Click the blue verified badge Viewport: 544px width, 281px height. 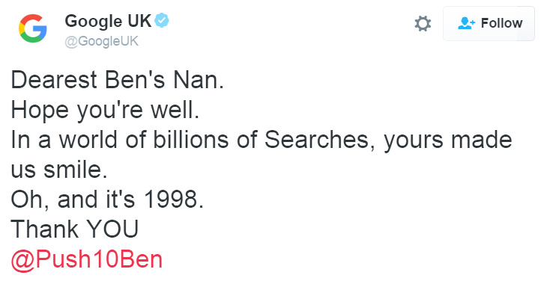pyautogui.click(x=162, y=21)
